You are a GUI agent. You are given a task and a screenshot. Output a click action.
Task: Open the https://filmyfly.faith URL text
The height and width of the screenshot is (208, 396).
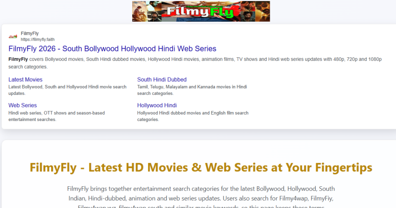pyautogui.click(x=38, y=40)
